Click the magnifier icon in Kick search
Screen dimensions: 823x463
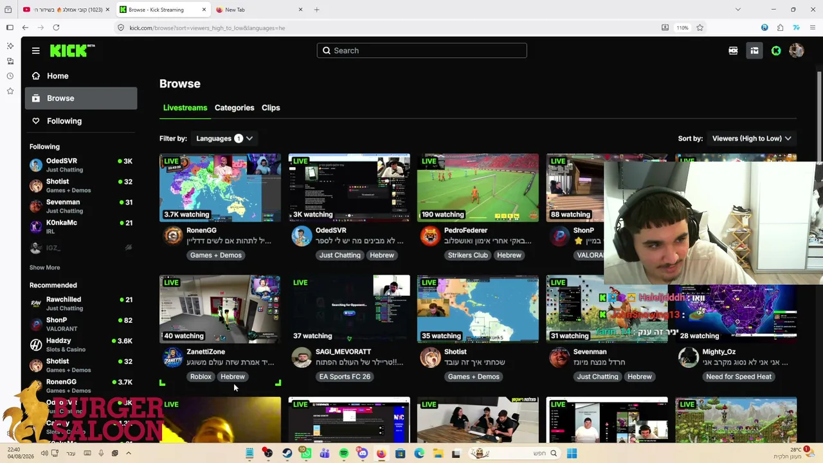(x=327, y=51)
